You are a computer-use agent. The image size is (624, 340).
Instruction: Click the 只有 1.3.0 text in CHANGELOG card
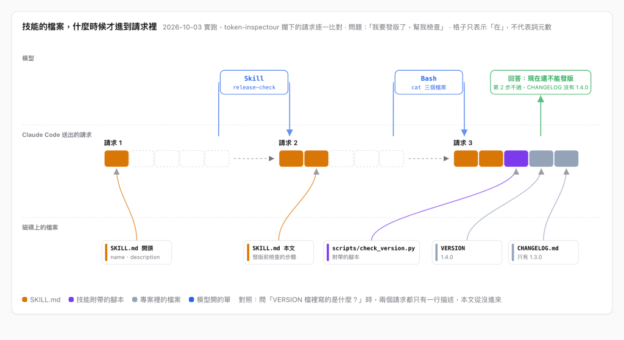coord(530,257)
